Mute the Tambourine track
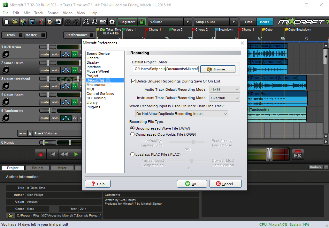 45,118
